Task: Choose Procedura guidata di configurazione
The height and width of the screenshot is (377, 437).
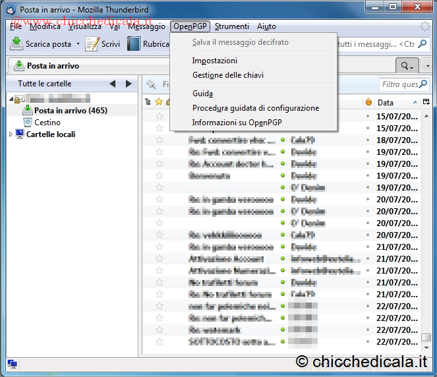Action: (x=255, y=108)
